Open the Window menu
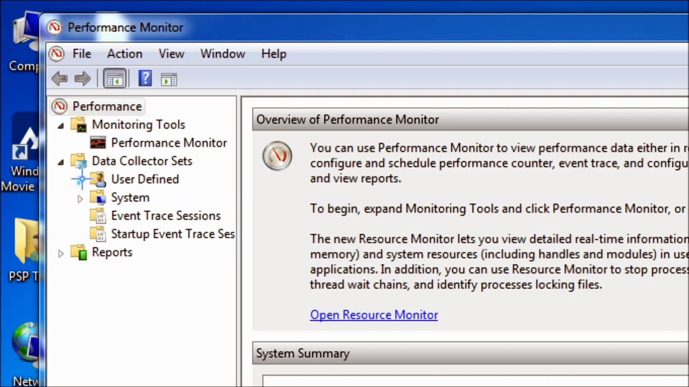Screen dimensions: 689x387 pos(222,54)
